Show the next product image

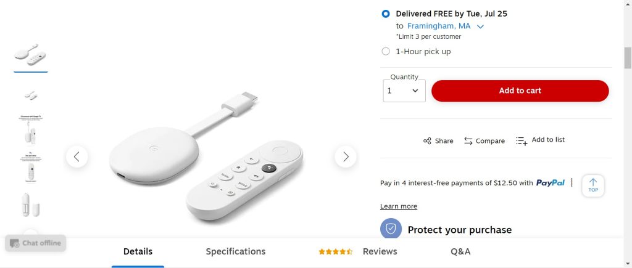click(x=346, y=156)
